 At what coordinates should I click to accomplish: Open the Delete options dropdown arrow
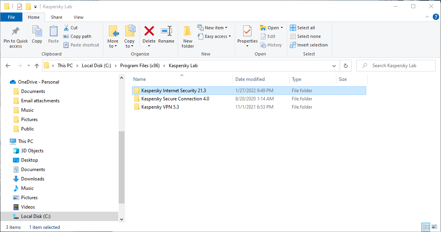click(149, 46)
